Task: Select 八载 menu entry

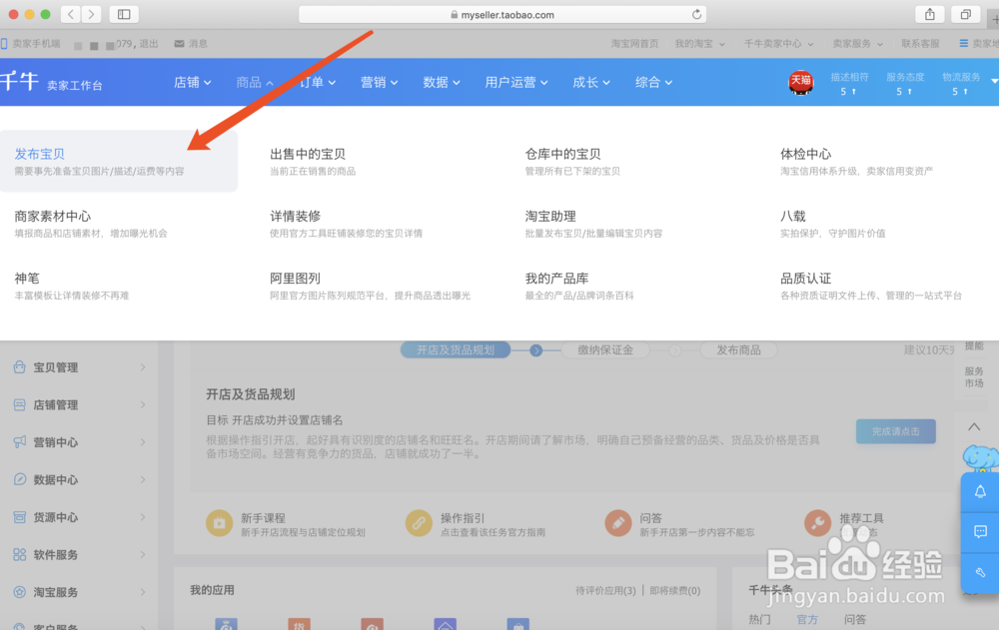Action: [792, 217]
